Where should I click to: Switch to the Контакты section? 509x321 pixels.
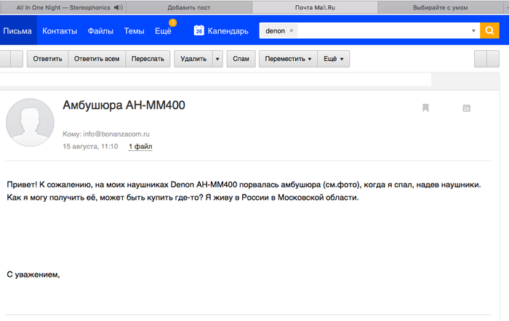[60, 31]
